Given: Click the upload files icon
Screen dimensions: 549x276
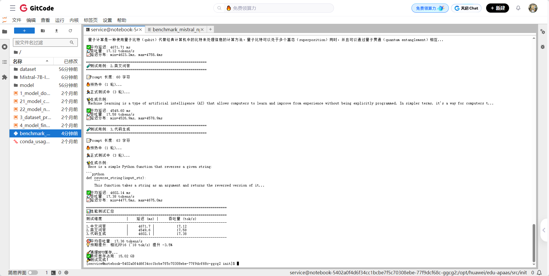Looking at the screenshot, I should point(57,31).
